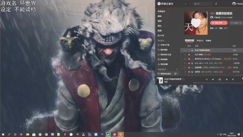The width and height of the screenshot is (243, 137).
Task: Add a new playlist with plus icon
Action: click(x=177, y=69)
